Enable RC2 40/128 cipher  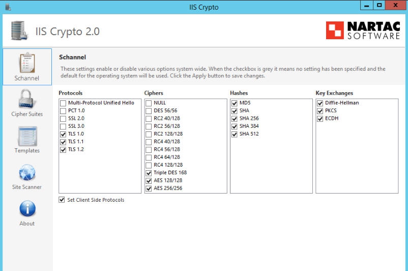[149, 119]
